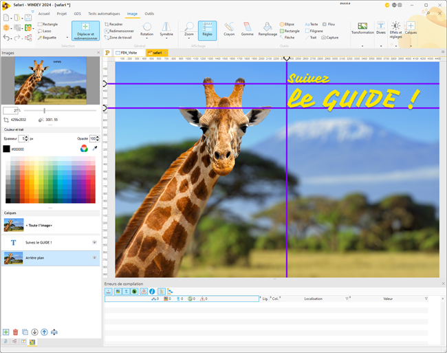Delete layer with red trash icon
The width and height of the screenshot is (447, 353).
(16, 332)
